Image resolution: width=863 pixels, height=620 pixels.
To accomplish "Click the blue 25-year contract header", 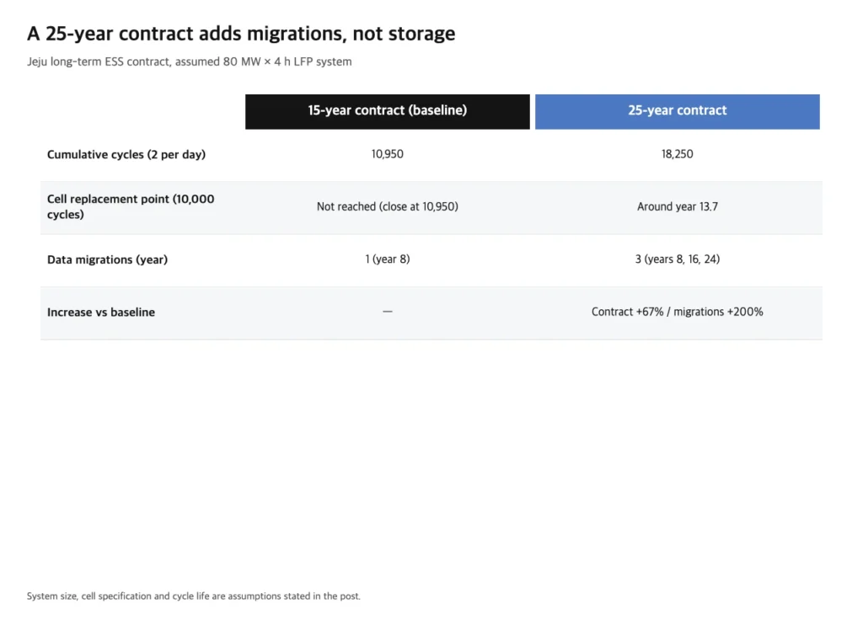I will 677,112.
